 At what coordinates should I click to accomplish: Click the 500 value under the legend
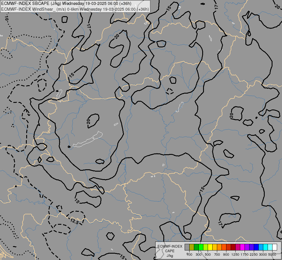pyautogui.click(x=208, y=255)
